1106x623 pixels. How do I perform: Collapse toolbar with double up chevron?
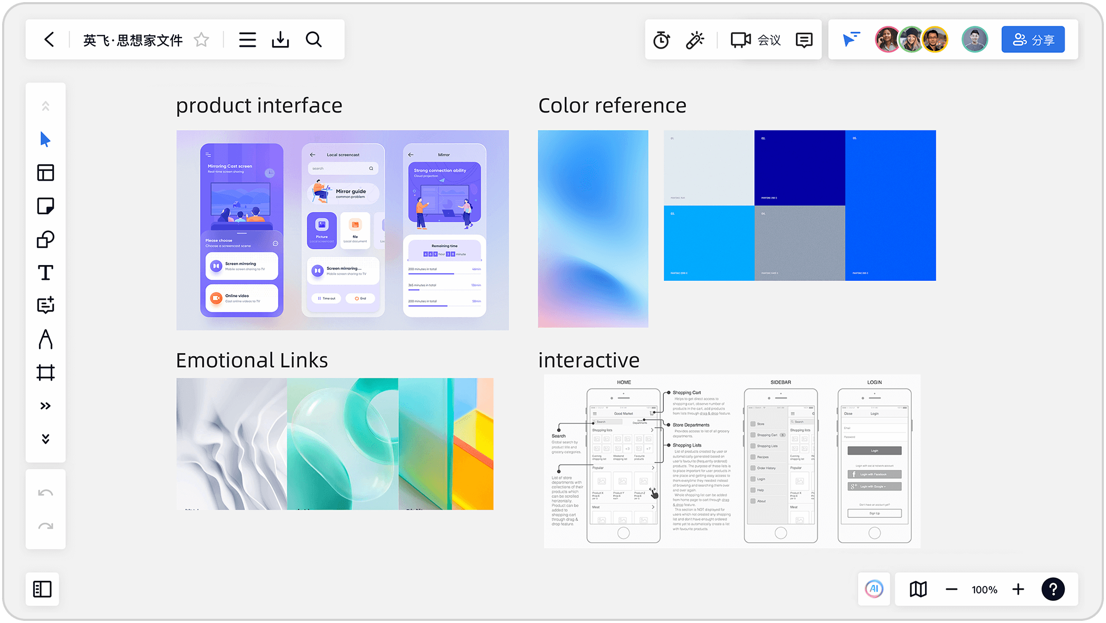click(x=45, y=106)
